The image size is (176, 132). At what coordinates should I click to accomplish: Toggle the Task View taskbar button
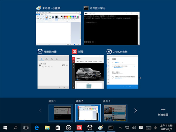[x=26, y=128]
